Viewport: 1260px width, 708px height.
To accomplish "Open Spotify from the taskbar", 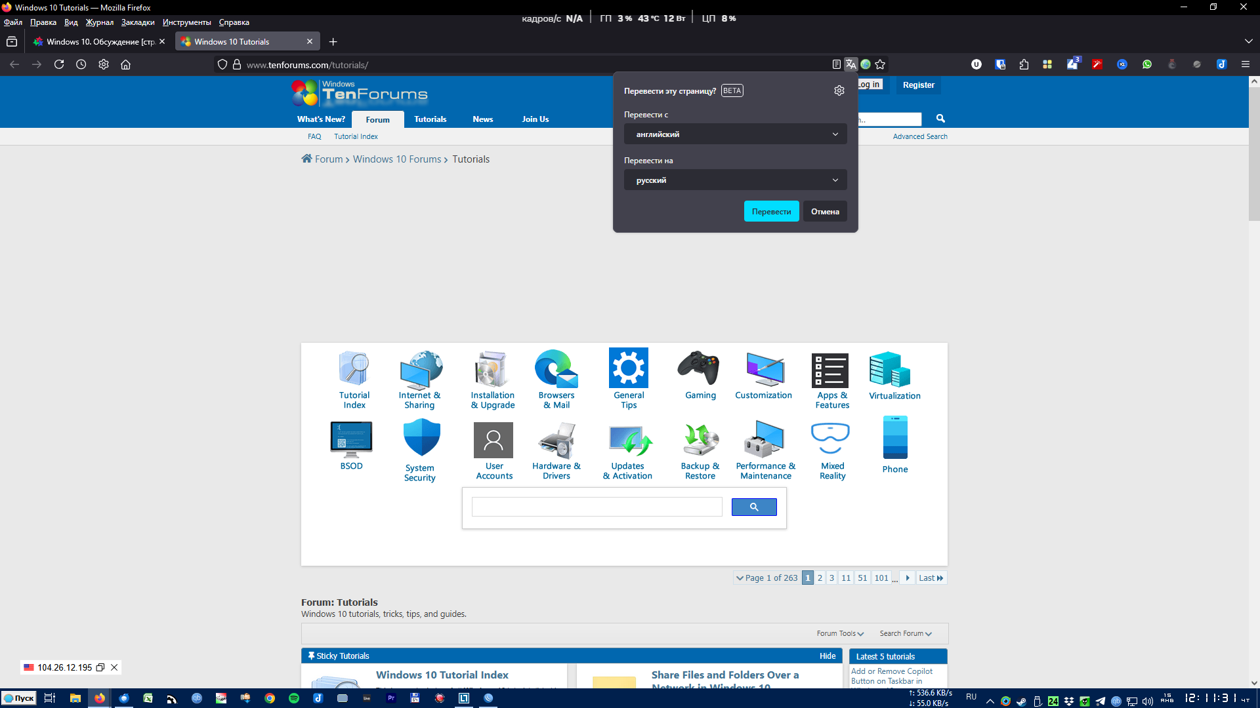I will pos(293,698).
